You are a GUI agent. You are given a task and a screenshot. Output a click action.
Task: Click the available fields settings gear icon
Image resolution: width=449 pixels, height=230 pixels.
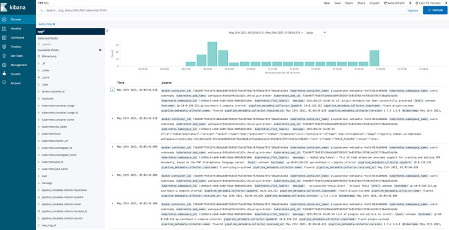click(x=100, y=50)
